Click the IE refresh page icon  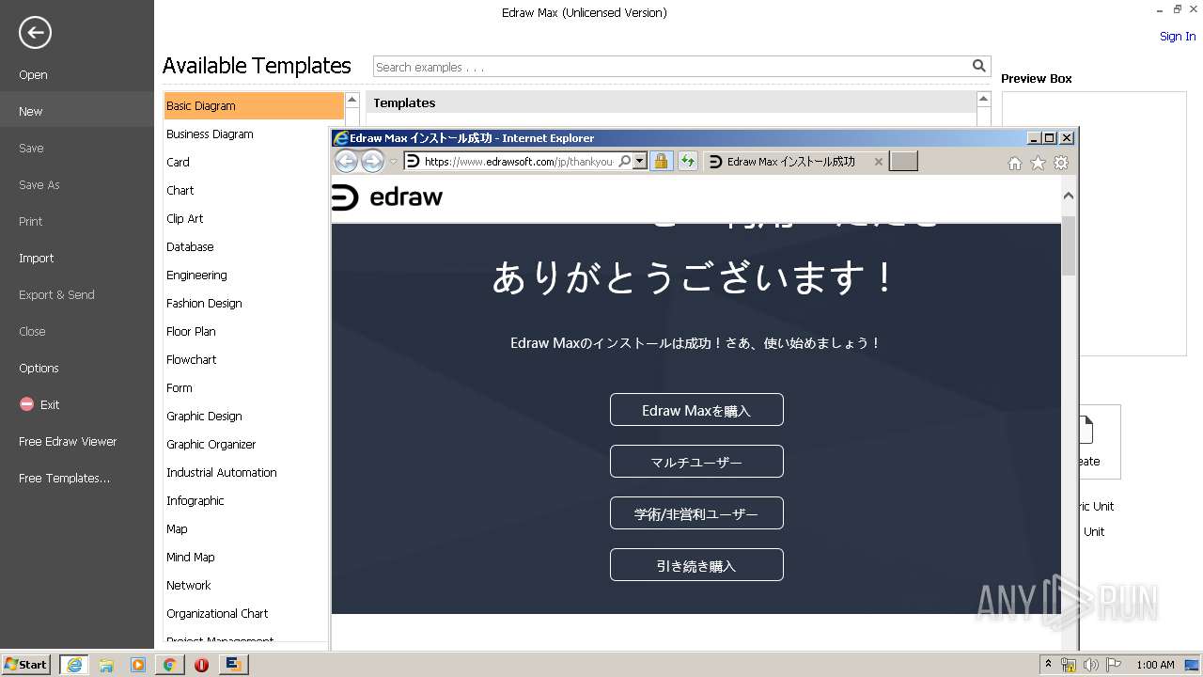pyautogui.click(x=688, y=162)
